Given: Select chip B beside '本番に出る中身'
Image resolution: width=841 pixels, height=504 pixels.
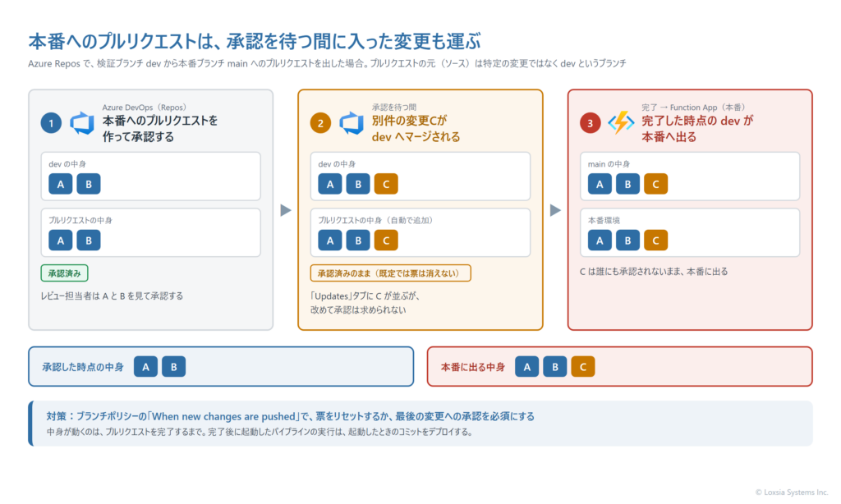Looking at the screenshot, I should 555,367.
